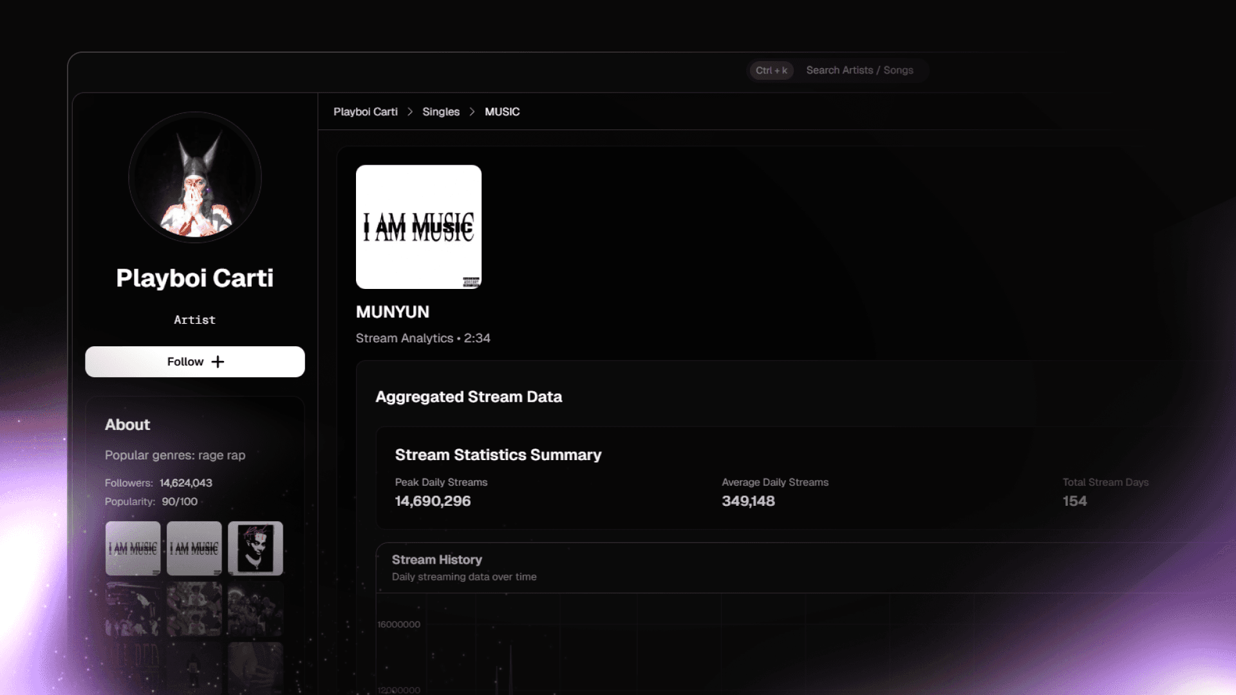This screenshot has width=1236, height=695.
Task: Click the Playboi Carti artist name heading
Action: pyautogui.click(x=194, y=278)
